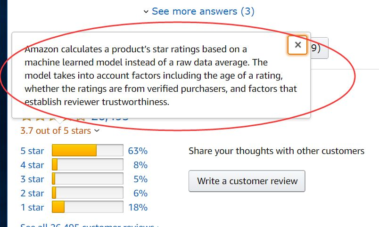Filter reviews by 1 star
The width and height of the screenshot is (379, 227).
pos(32,207)
